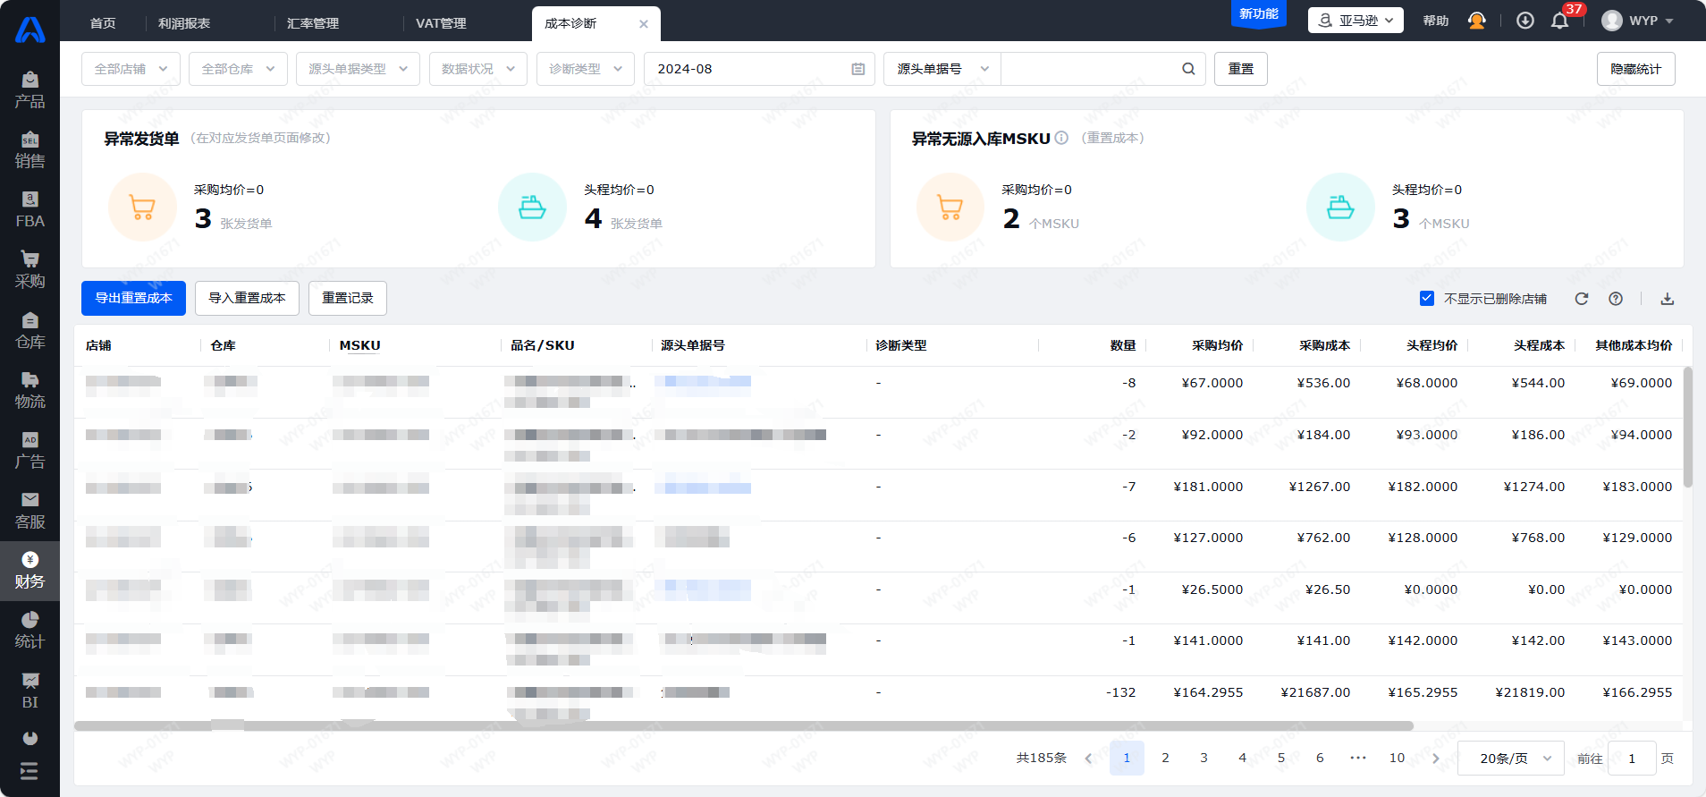The width and height of the screenshot is (1706, 797).
Task: Click the pagination ellipsis to jump pages
Action: 1358,759
